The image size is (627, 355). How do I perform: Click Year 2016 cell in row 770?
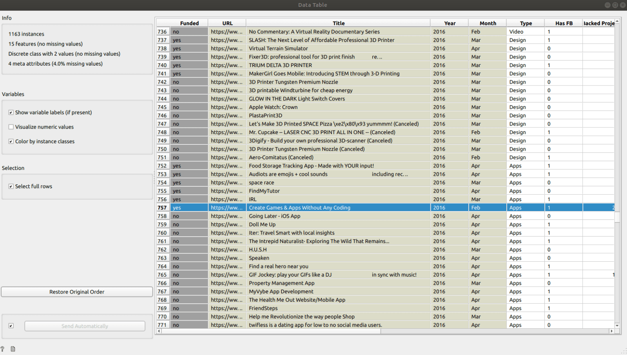(449, 317)
